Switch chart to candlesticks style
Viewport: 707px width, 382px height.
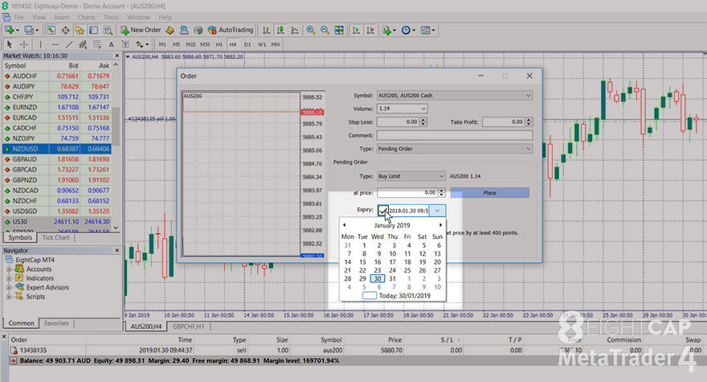tap(280, 31)
